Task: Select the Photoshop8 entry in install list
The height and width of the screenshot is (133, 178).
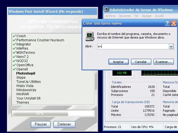Action: [26, 73]
